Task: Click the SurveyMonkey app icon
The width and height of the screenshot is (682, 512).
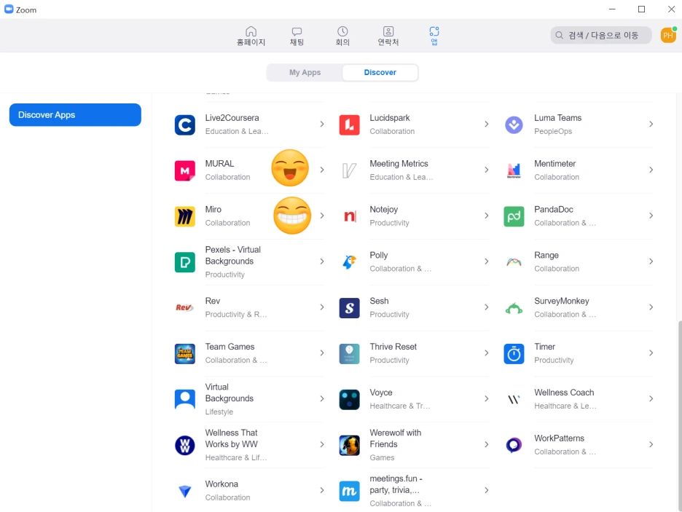Action: click(x=514, y=308)
